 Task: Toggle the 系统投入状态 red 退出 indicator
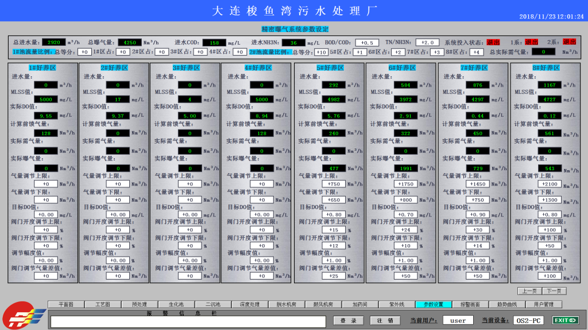tap(493, 42)
